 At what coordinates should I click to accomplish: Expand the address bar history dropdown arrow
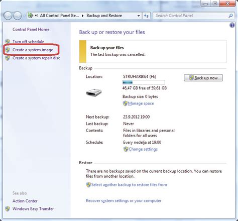[139, 16]
